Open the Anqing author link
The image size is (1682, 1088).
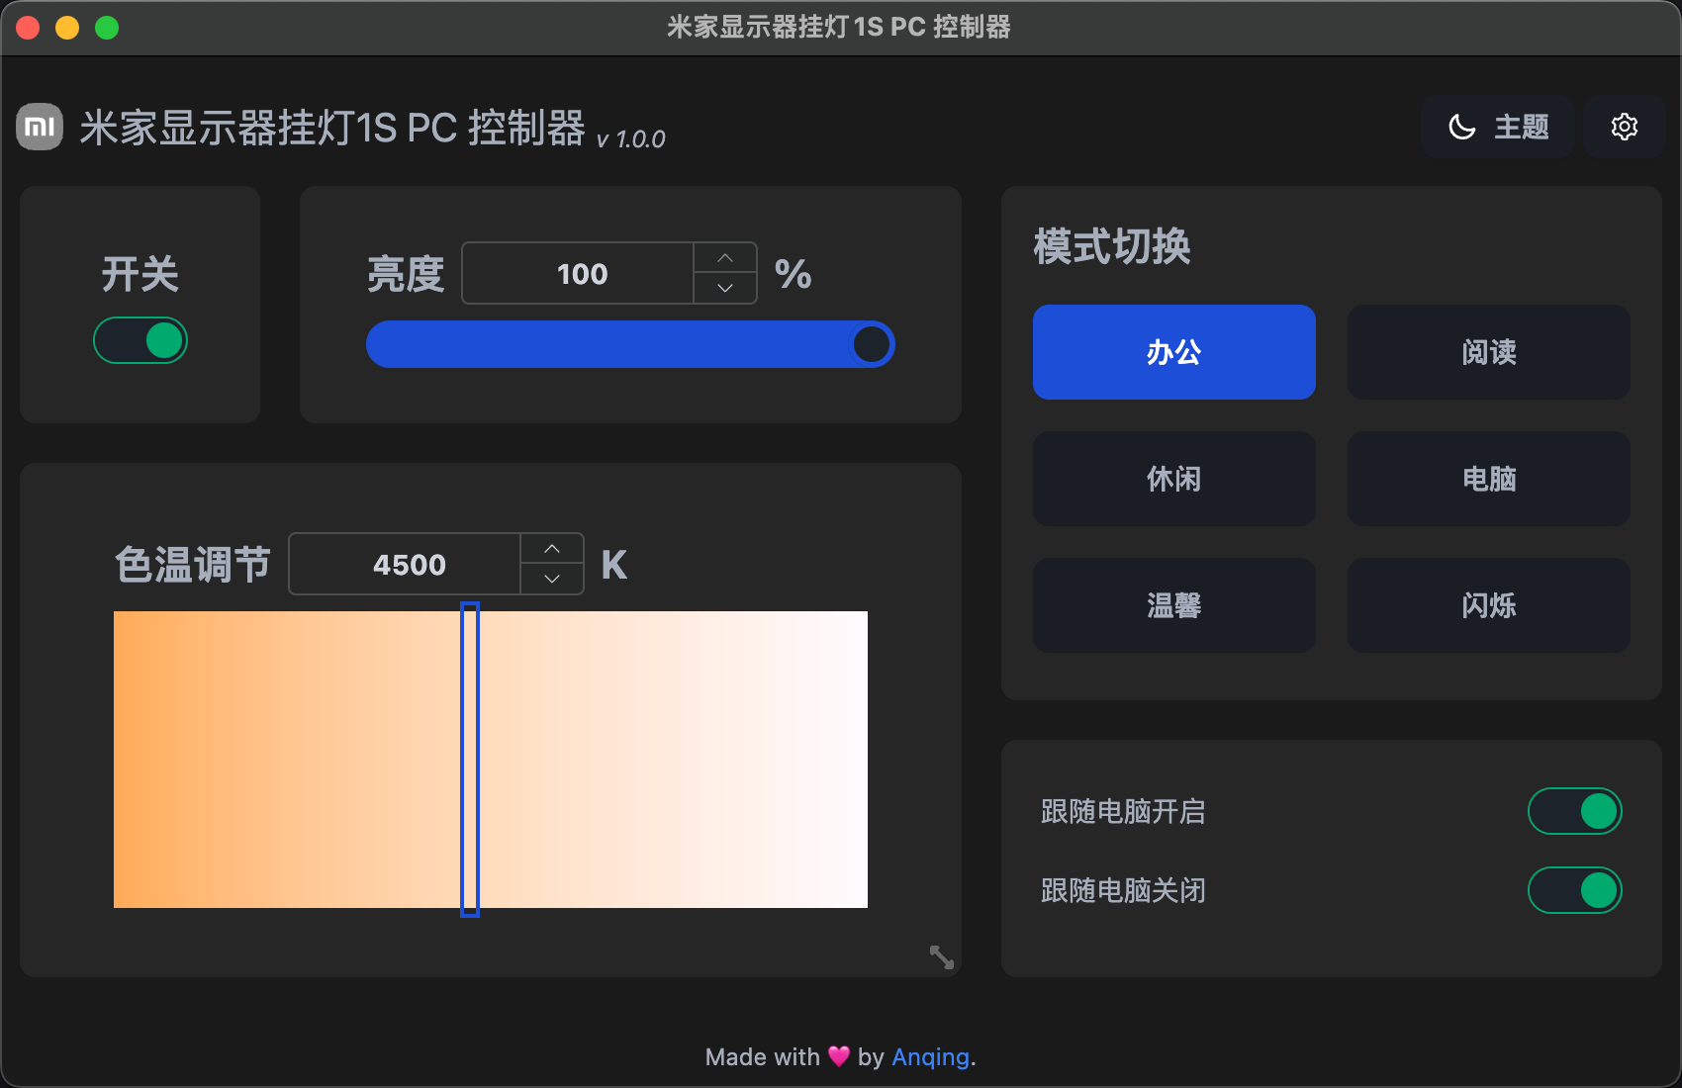930,1057
